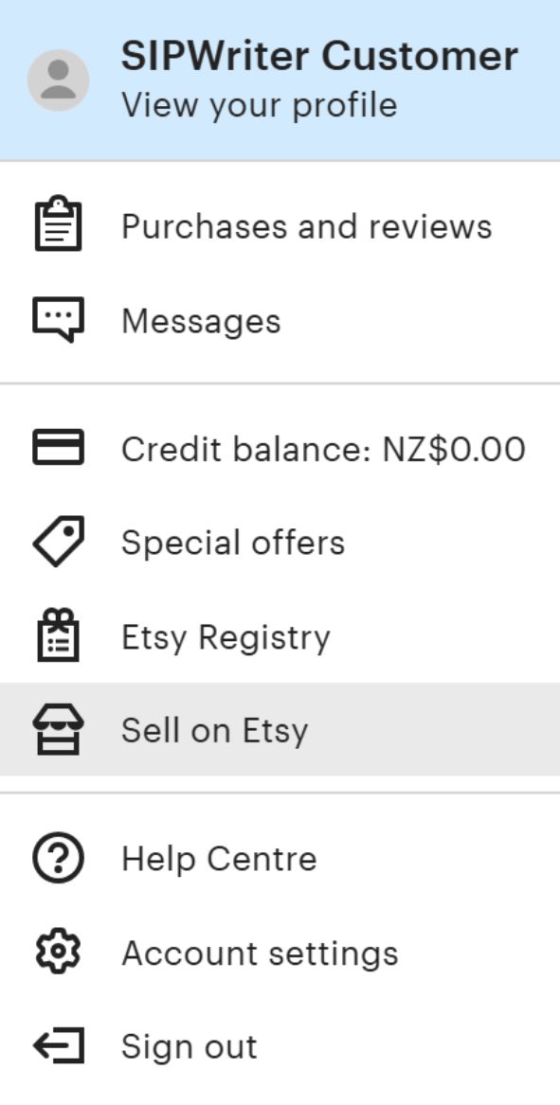Click the storefront Sell on Etsy icon
The image size is (560, 1105).
coord(58,729)
